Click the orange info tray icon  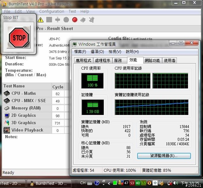(149, 183)
